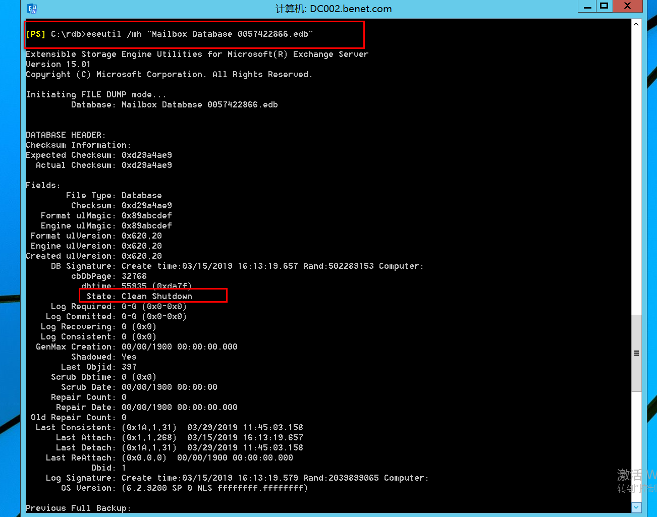657x517 pixels.
Task: Click the "Log Committed: 0-0" line
Action: click(117, 316)
